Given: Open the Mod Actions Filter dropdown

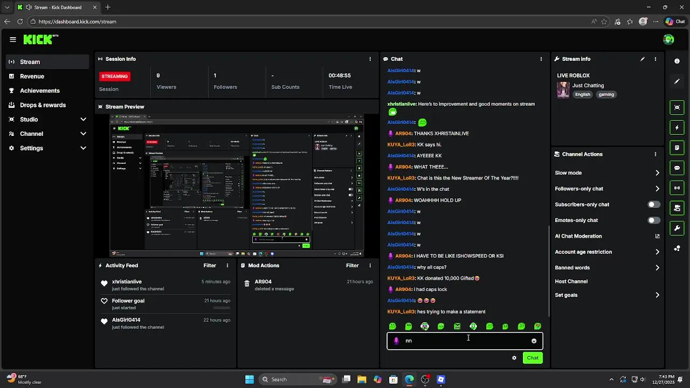Looking at the screenshot, I should [353, 266].
